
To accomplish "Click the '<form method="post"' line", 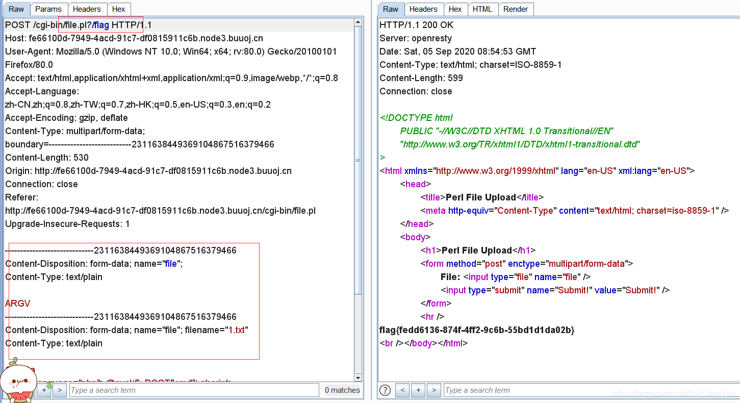I will pyautogui.click(x=527, y=264).
